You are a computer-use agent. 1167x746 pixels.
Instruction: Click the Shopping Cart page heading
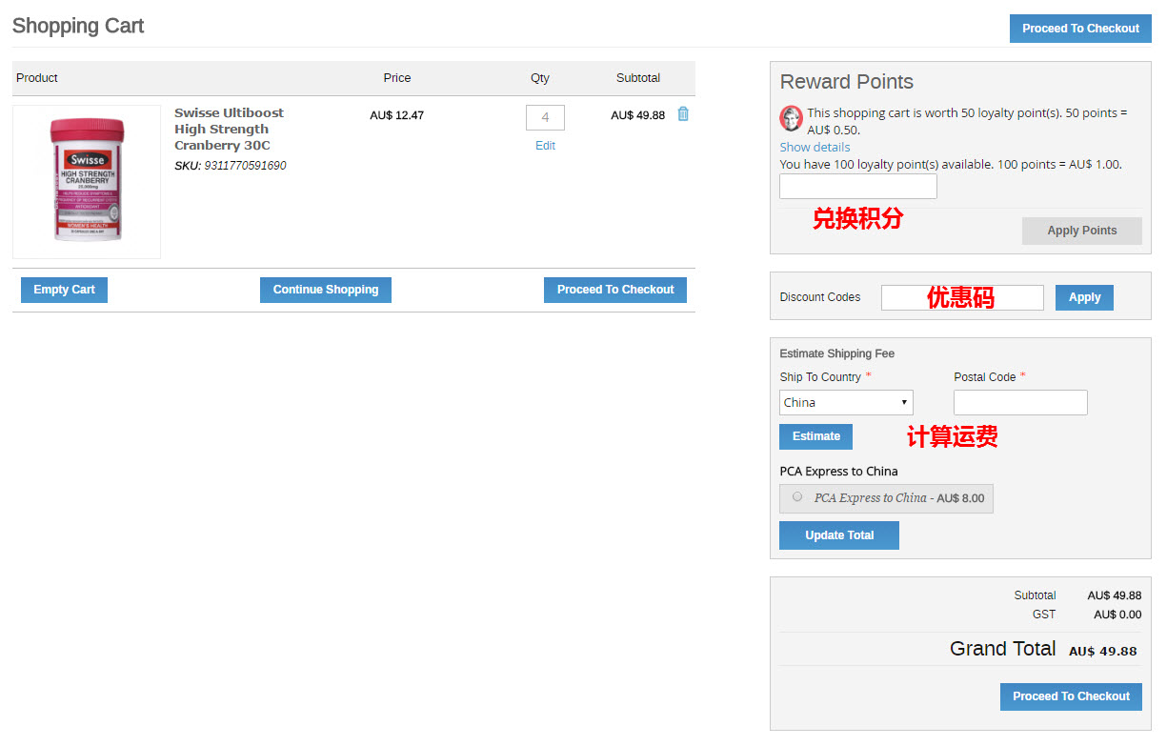tap(78, 26)
